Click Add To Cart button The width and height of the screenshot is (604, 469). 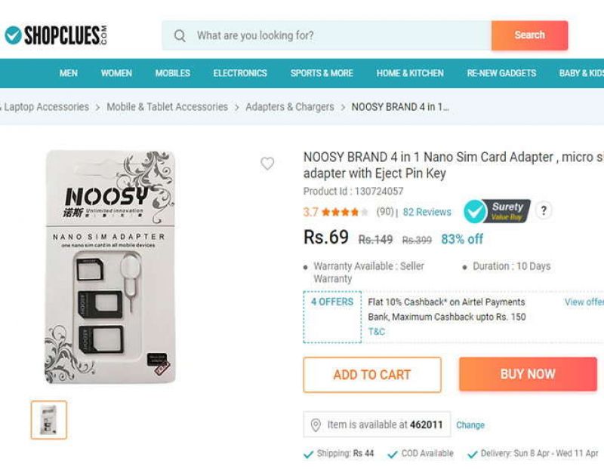[x=372, y=375]
